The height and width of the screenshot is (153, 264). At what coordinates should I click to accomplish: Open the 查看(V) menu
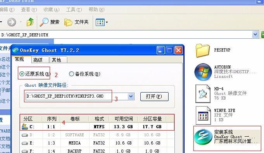(29, 10)
